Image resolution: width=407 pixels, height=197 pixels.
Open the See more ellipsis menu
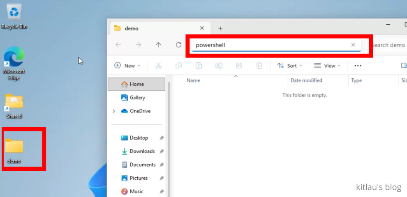(x=358, y=66)
